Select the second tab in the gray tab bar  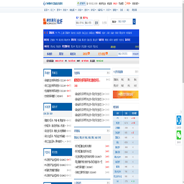(x=61, y=54)
